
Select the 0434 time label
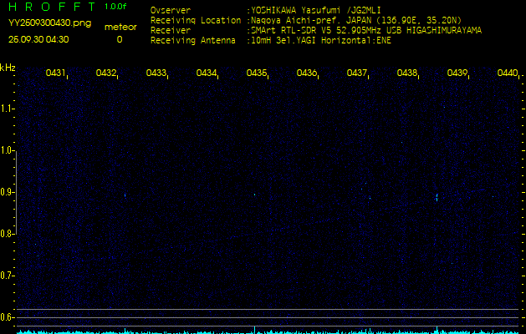point(207,73)
